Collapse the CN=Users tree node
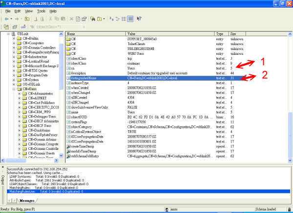This screenshot has height=213, width=293. pyautogui.click(x=14, y=89)
